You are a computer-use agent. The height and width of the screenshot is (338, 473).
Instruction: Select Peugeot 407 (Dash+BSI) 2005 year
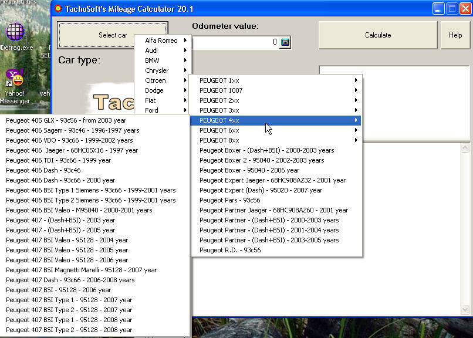tap(94, 229)
